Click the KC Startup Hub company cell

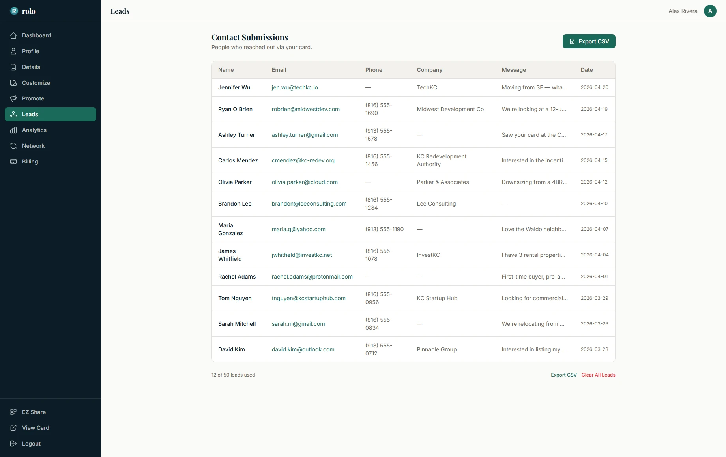437,298
